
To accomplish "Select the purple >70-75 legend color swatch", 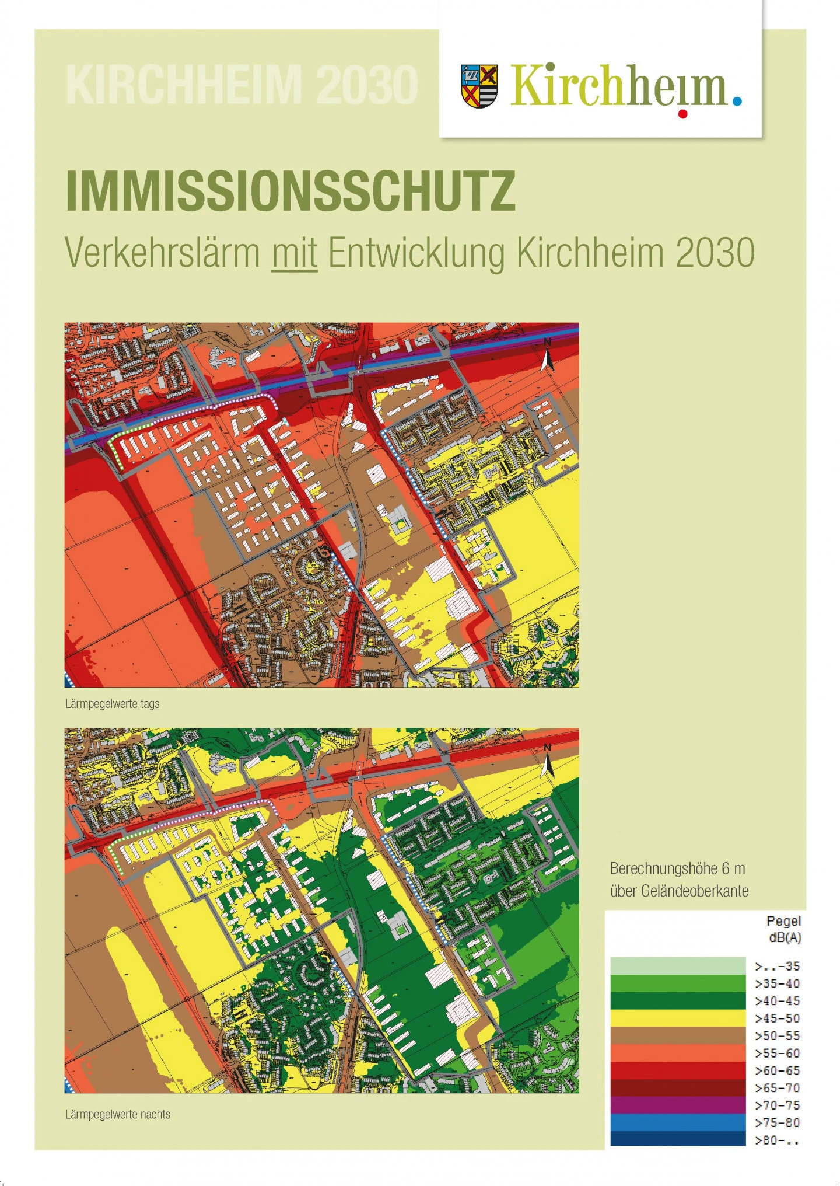I will click(678, 1105).
